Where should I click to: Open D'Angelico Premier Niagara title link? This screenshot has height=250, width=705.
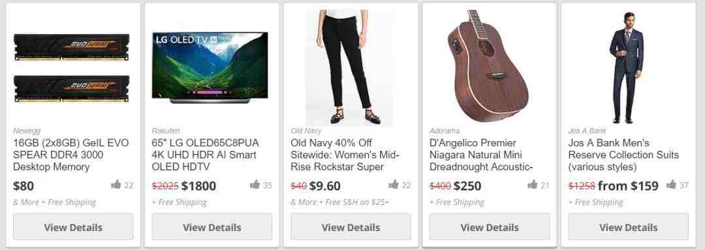click(x=481, y=155)
